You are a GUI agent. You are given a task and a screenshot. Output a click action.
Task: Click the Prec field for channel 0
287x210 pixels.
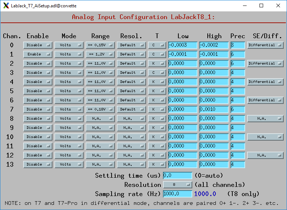pyautogui.click(x=237, y=45)
